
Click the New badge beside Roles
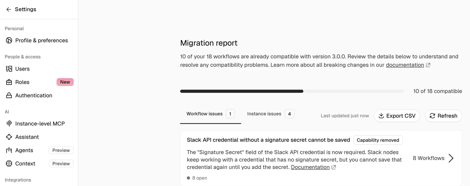[x=65, y=82]
